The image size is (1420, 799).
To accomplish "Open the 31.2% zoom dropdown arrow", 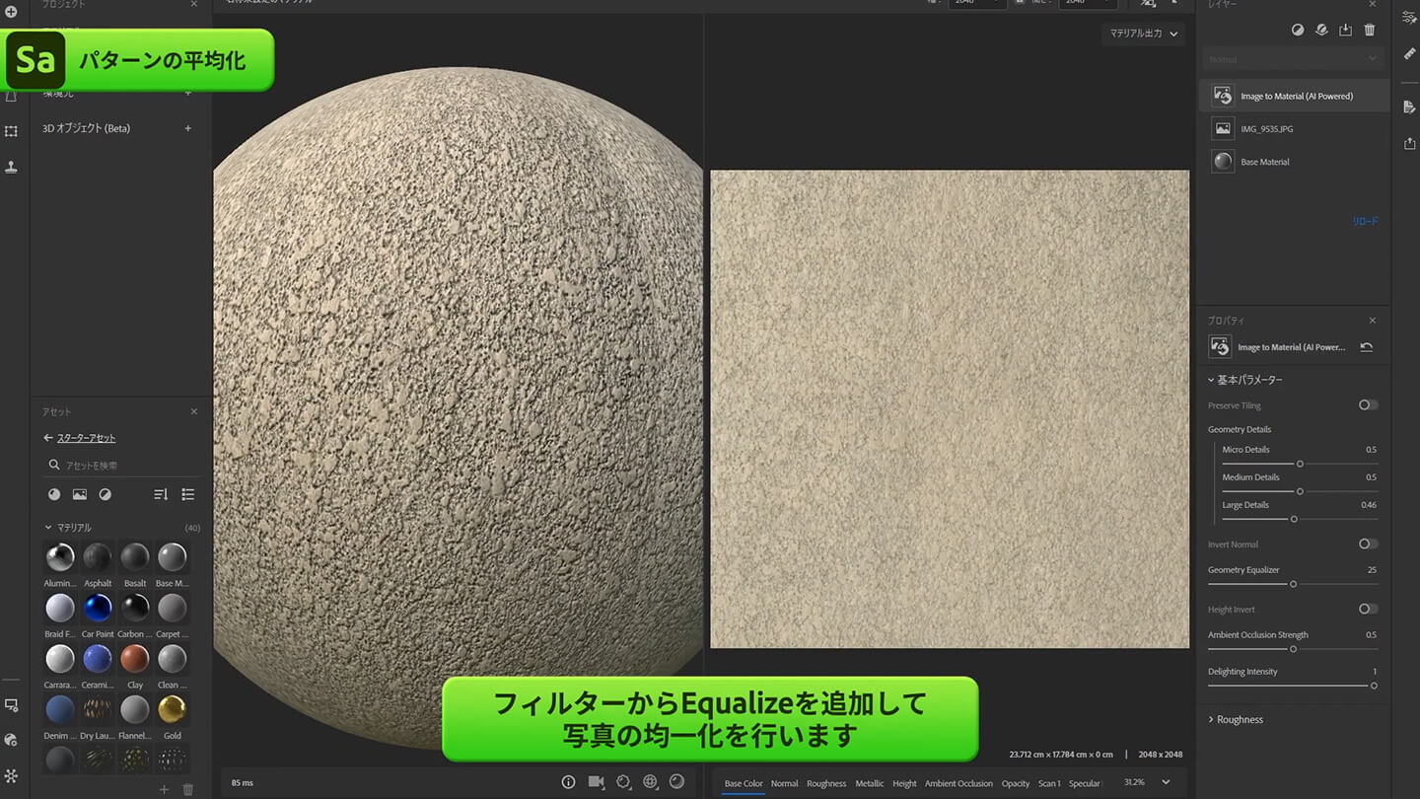I will point(1166,782).
